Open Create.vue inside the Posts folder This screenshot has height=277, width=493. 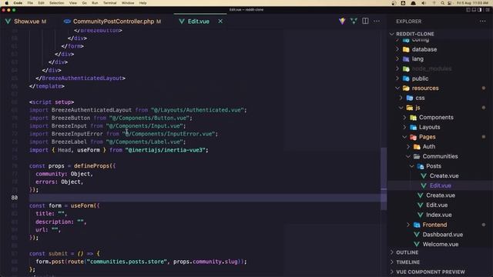(x=444, y=176)
